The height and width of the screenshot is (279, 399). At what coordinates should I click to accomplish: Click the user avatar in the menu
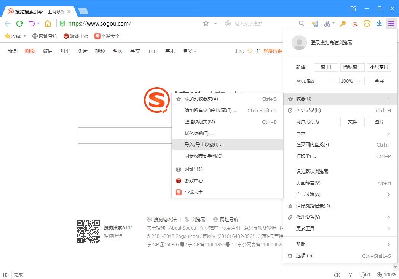pos(299,43)
